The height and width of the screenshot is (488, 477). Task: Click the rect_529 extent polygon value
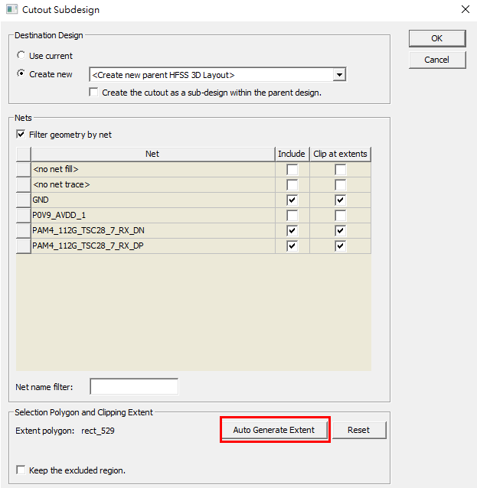[98, 431]
